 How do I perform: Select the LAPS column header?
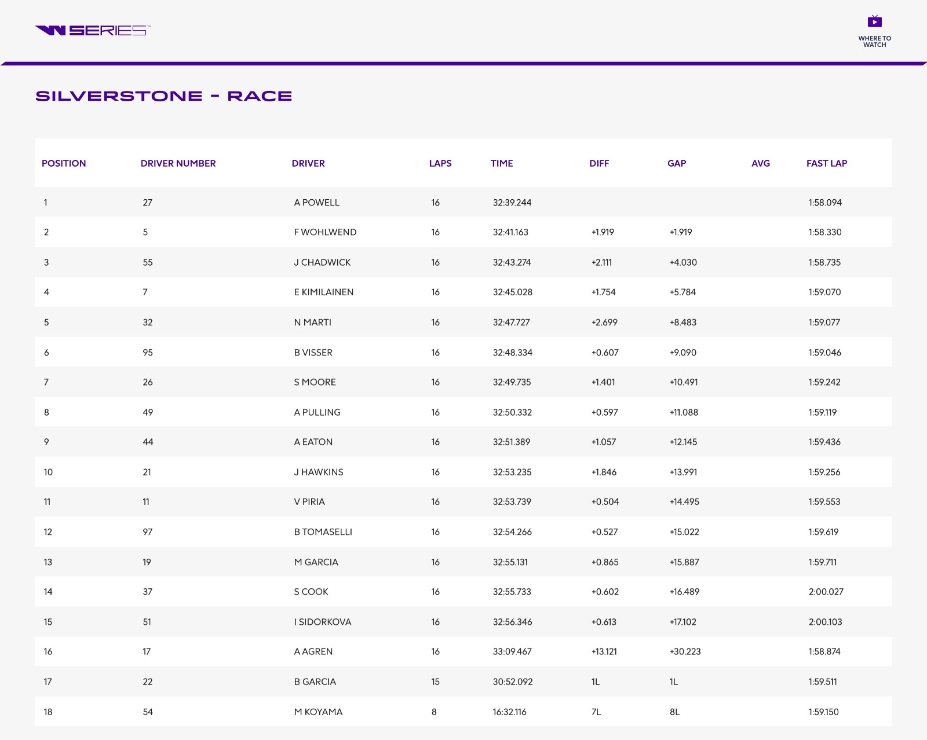pyautogui.click(x=440, y=163)
